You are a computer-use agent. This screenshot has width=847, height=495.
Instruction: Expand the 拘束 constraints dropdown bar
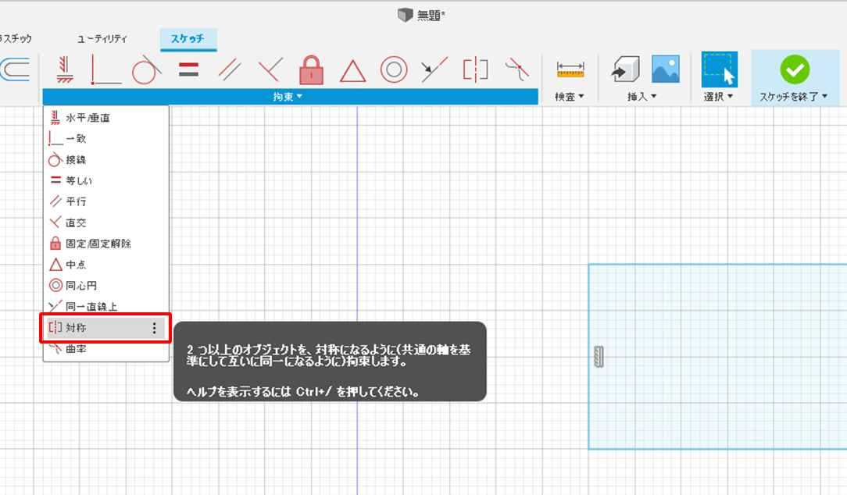click(289, 96)
